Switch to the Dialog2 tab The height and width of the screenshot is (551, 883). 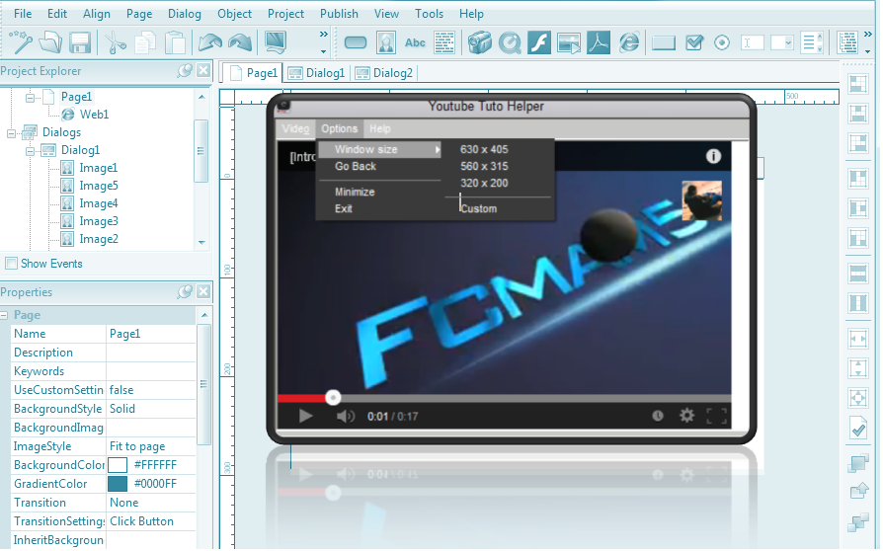[x=384, y=73]
